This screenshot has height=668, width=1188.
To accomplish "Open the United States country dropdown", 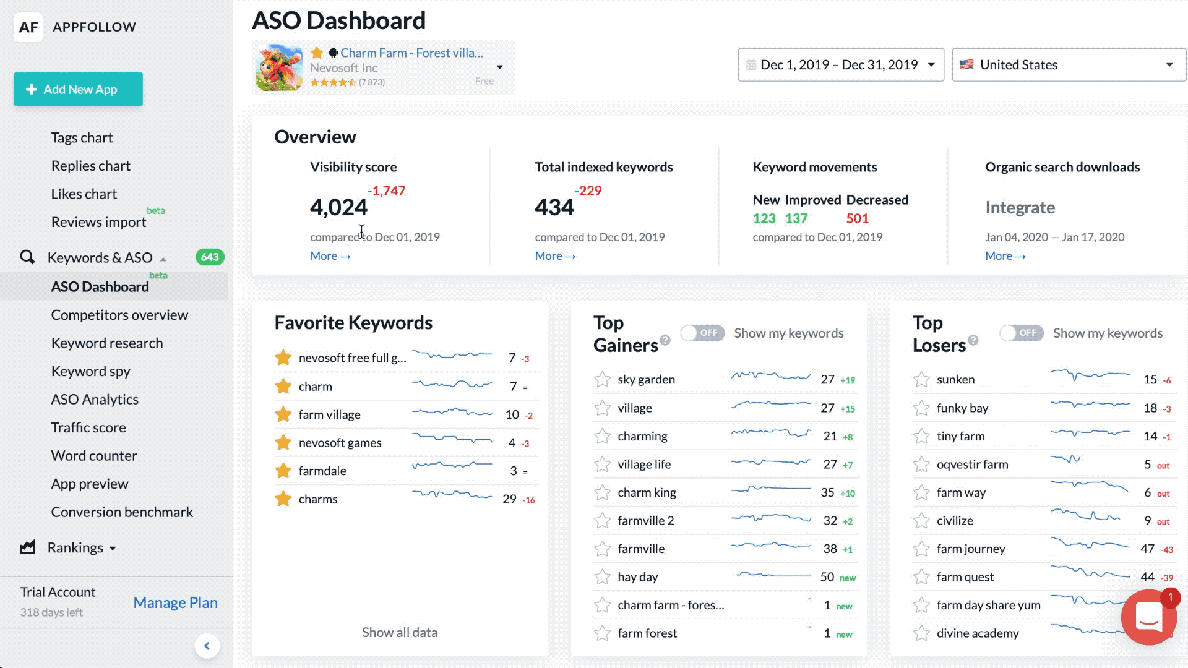I will coord(1069,65).
